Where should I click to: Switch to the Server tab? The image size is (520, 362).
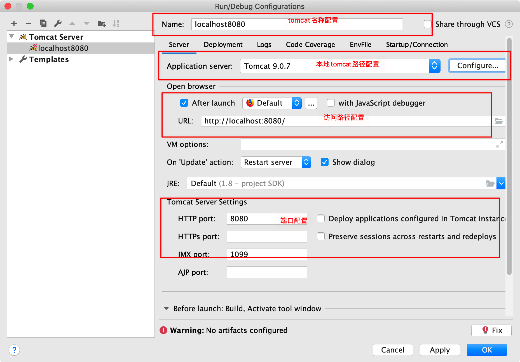pyautogui.click(x=179, y=45)
